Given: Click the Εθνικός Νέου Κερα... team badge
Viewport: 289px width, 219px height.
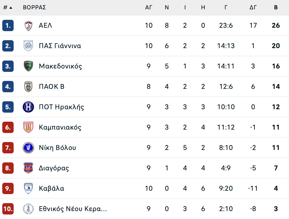Looking at the screenshot, I should [x=28, y=209].
